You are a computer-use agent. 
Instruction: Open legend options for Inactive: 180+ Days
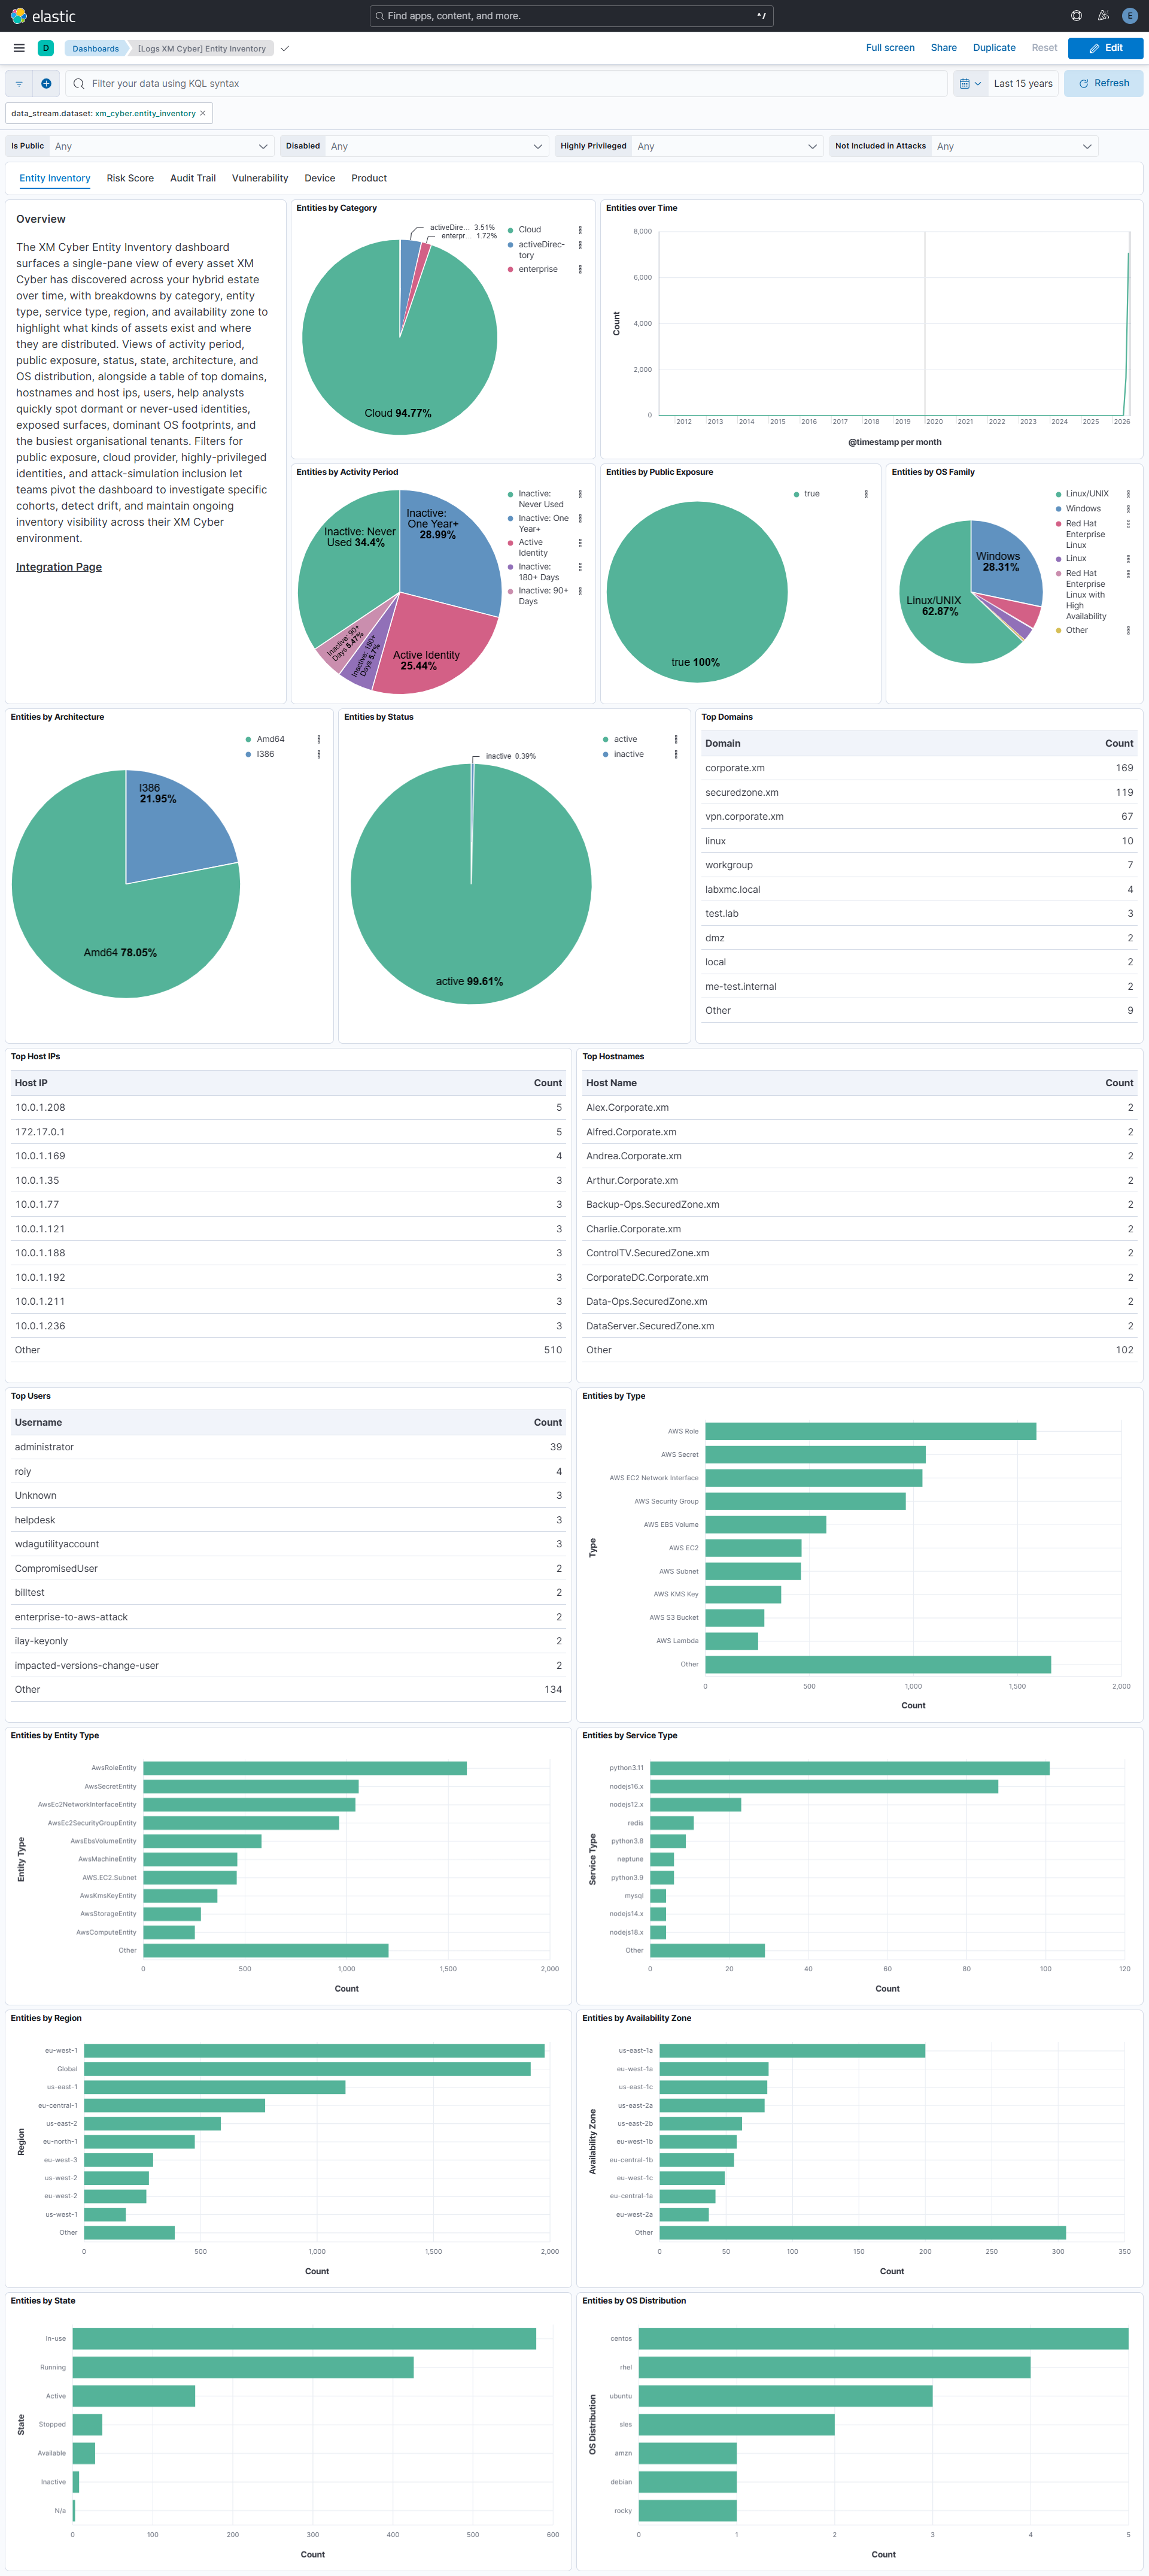[x=579, y=567]
